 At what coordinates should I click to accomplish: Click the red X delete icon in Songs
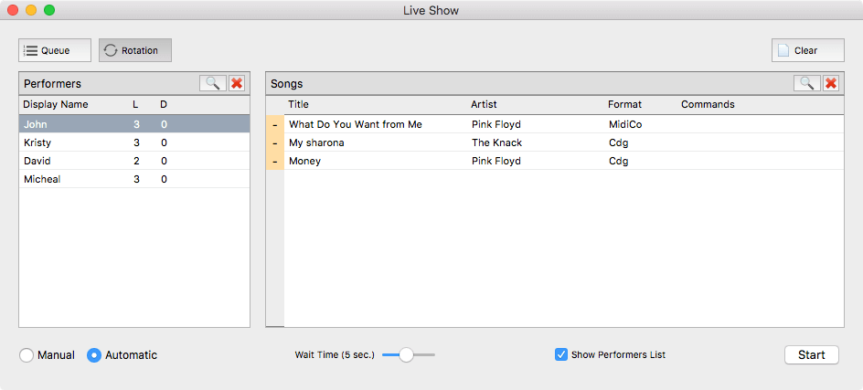coord(831,83)
